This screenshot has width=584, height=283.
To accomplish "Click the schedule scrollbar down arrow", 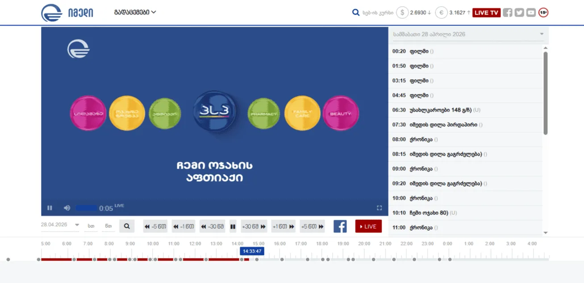I will (545, 233).
